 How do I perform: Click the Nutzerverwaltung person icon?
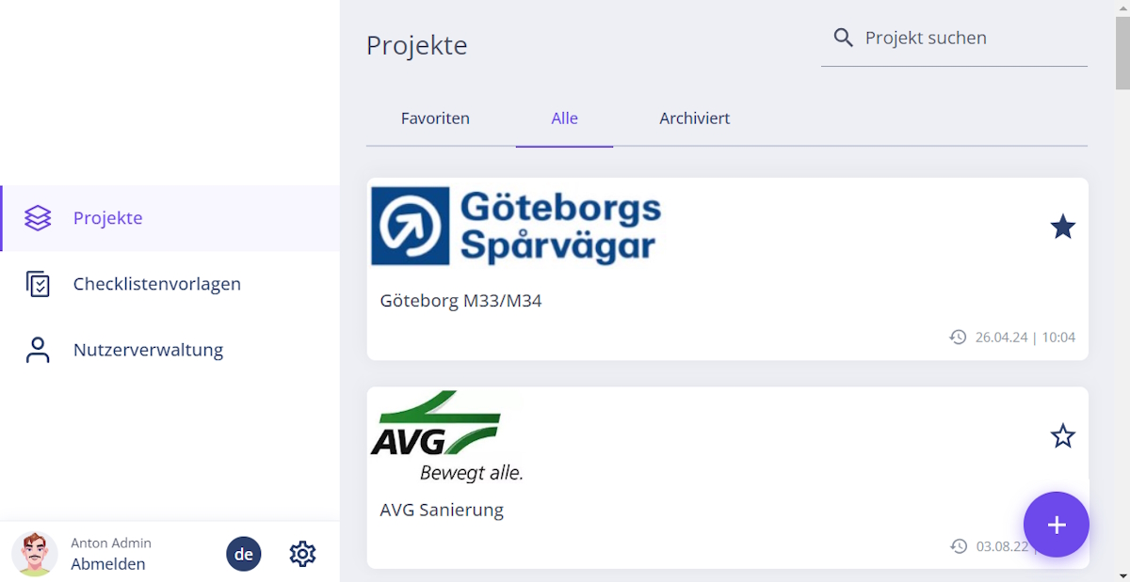pyautogui.click(x=38, y=350)
